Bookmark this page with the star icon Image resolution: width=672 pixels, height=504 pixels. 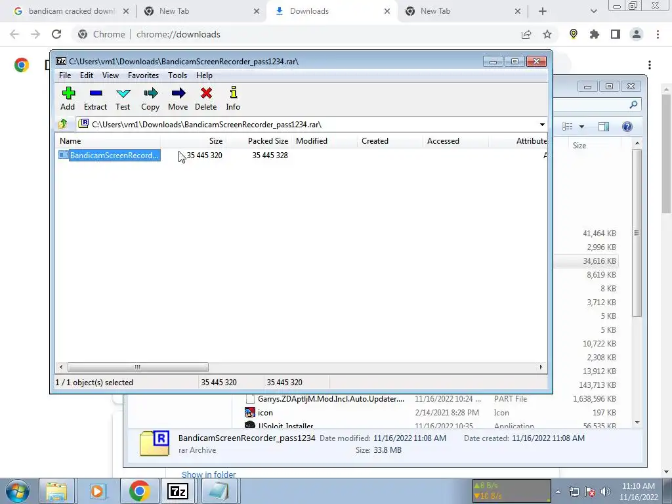[547, 34]
